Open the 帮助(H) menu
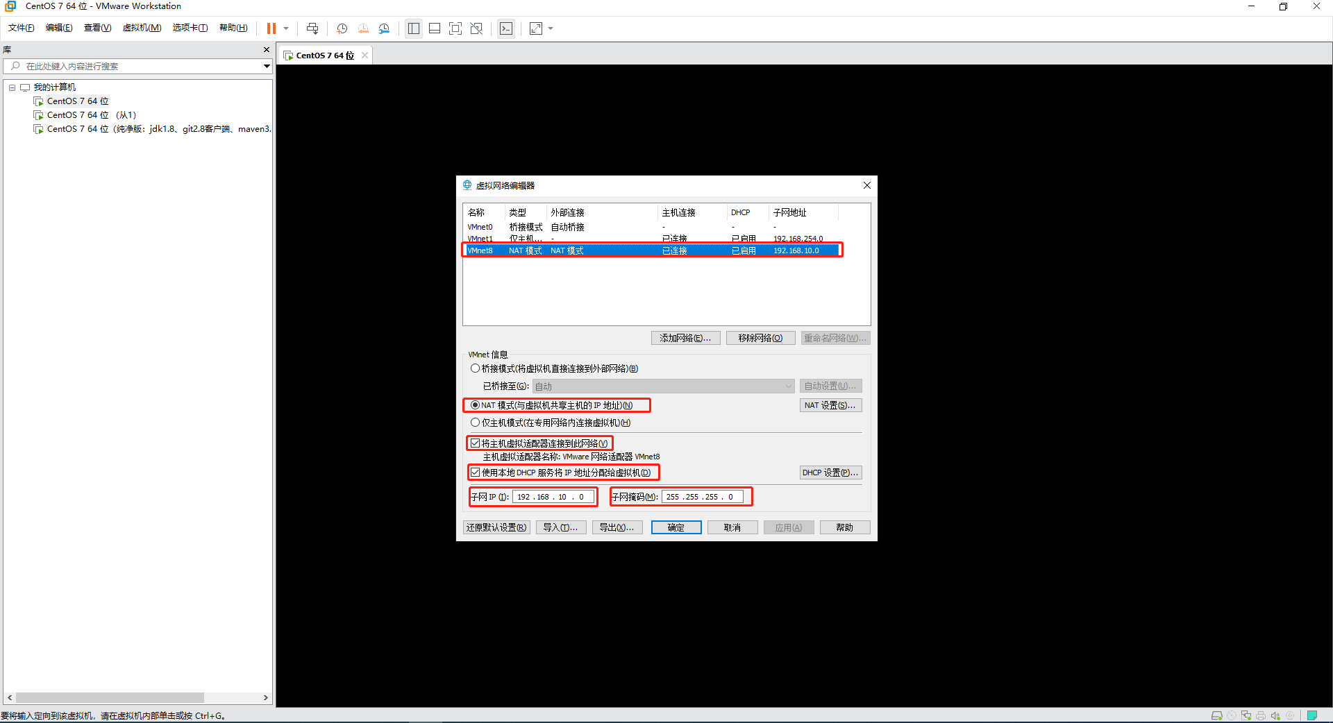 233,28
